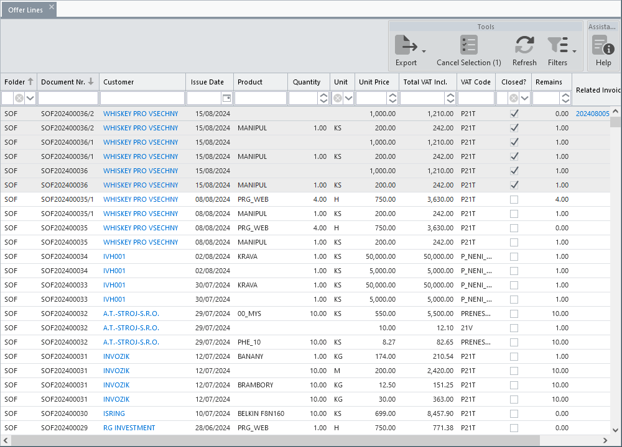Image resolution: width=622 pixels, height=447 pixels.
Task: Toggle Closed checkbox for SOF202400034 KRAVA row
Action: [x=514, y=256]
